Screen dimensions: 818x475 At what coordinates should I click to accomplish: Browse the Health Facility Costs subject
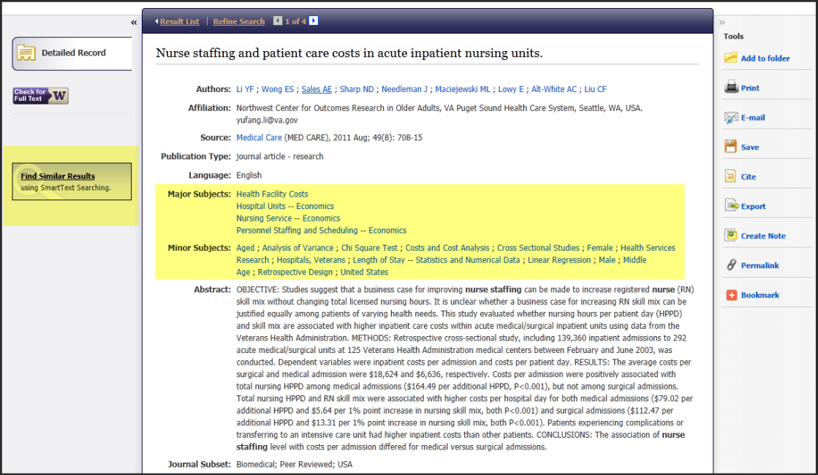pos(272,194)
